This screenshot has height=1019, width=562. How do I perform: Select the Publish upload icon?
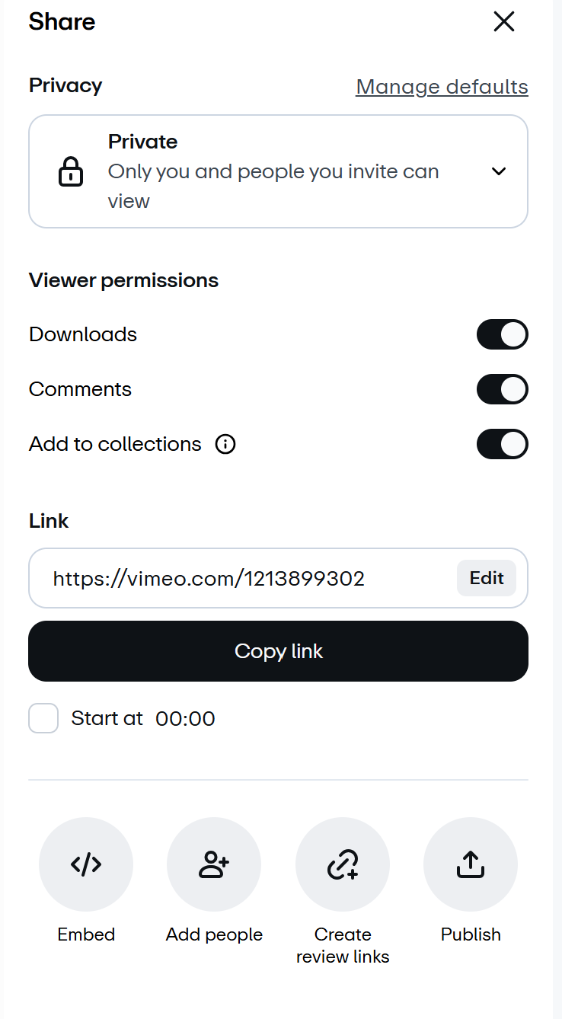tap(471, 864)
